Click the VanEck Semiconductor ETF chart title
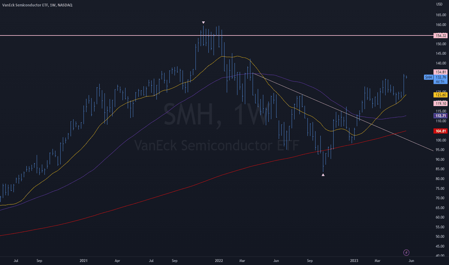 tap(37, 5)
